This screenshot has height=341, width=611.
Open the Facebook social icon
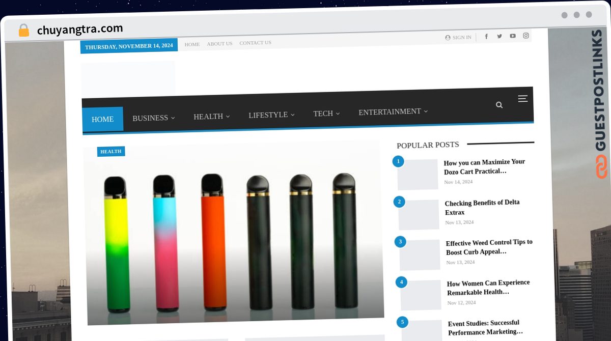coord(486,36)
